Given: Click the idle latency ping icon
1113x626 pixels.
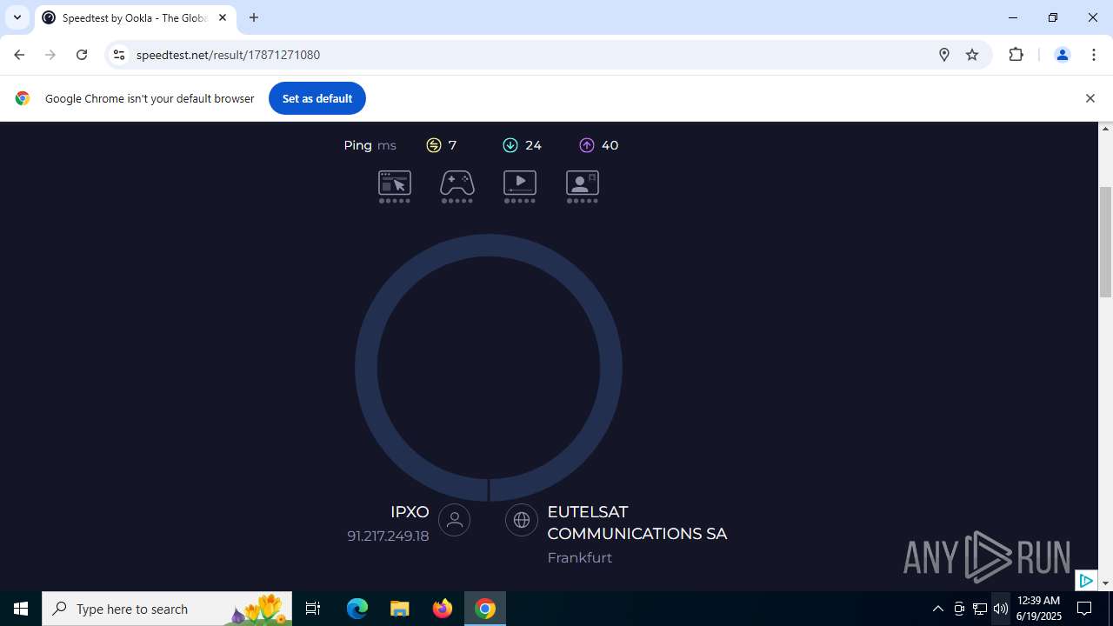Looking at the screenshot, I should [x=434, y=145].
